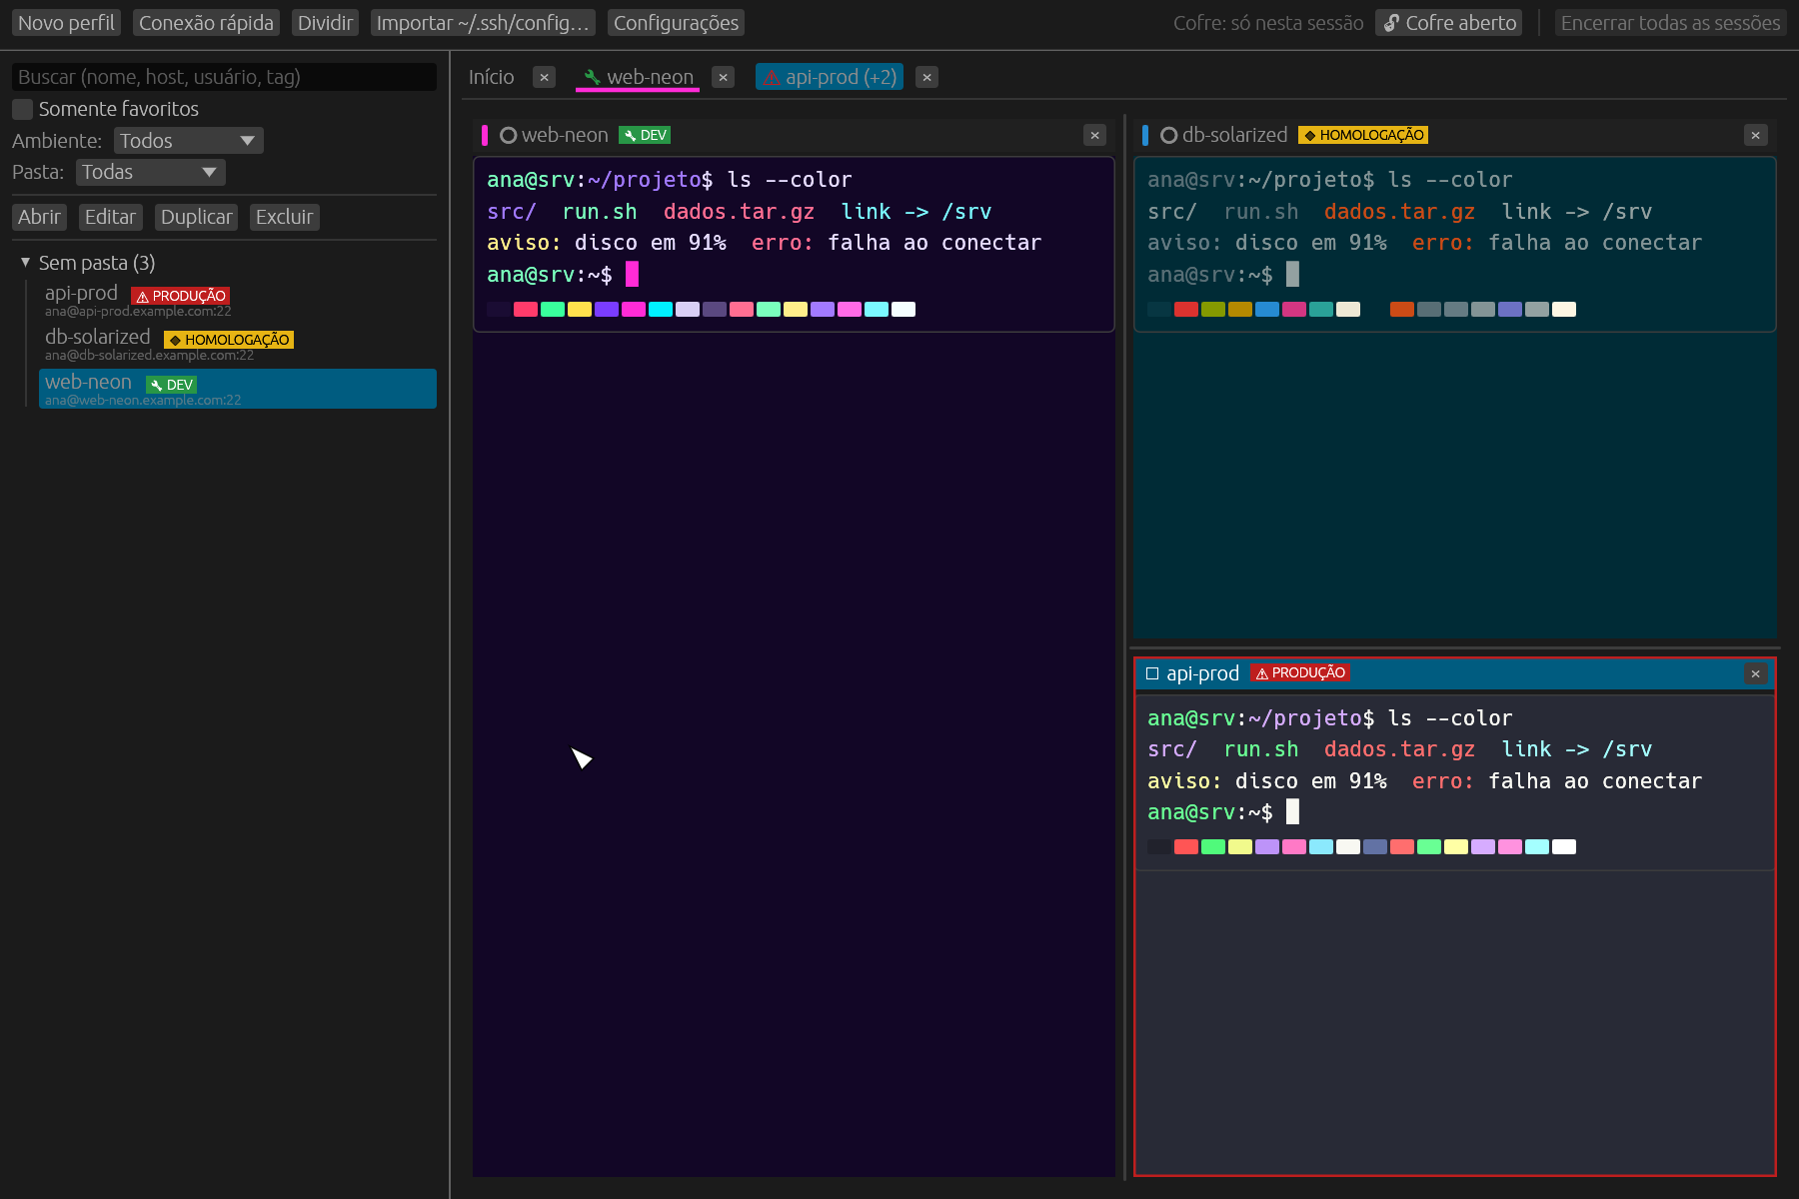Click the DEV badge in web-neon pane header
Screen dimensions: 1799x1199
645,135
